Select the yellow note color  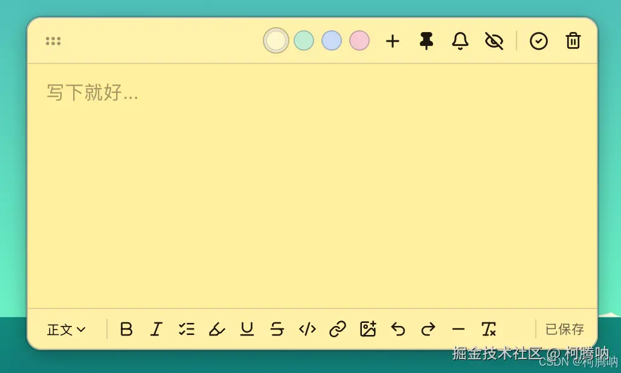(x=276, y=41)
